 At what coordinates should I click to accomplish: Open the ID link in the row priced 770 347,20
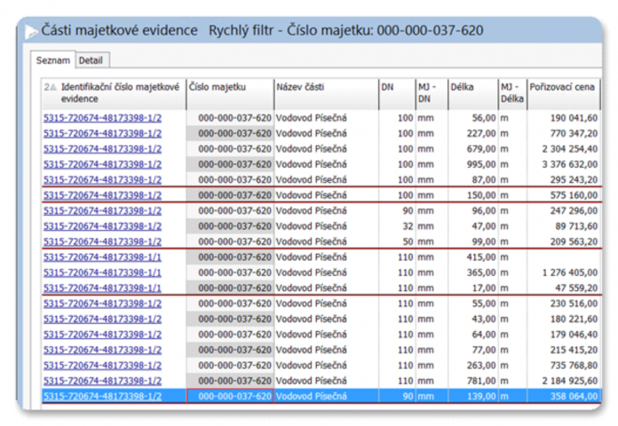coord(102,134)
